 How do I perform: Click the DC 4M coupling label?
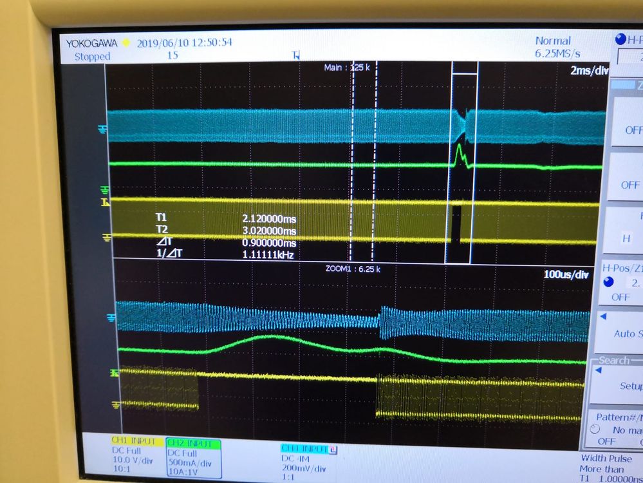click(x=295, y=459)
